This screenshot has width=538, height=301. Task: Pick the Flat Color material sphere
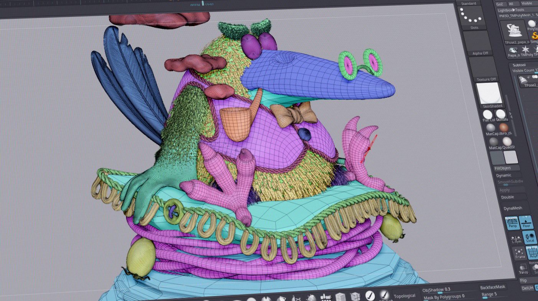point(488,114)
